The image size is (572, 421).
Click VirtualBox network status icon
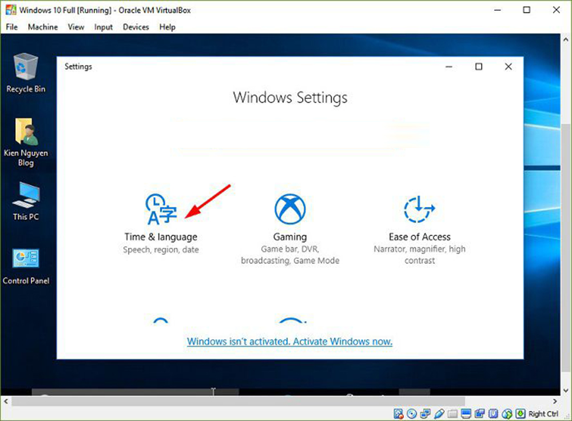point(425,414)
